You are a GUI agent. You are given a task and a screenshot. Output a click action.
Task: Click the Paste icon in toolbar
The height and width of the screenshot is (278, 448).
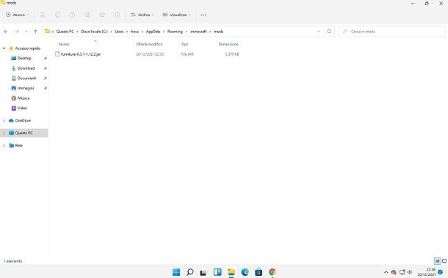tap(72, 15)
